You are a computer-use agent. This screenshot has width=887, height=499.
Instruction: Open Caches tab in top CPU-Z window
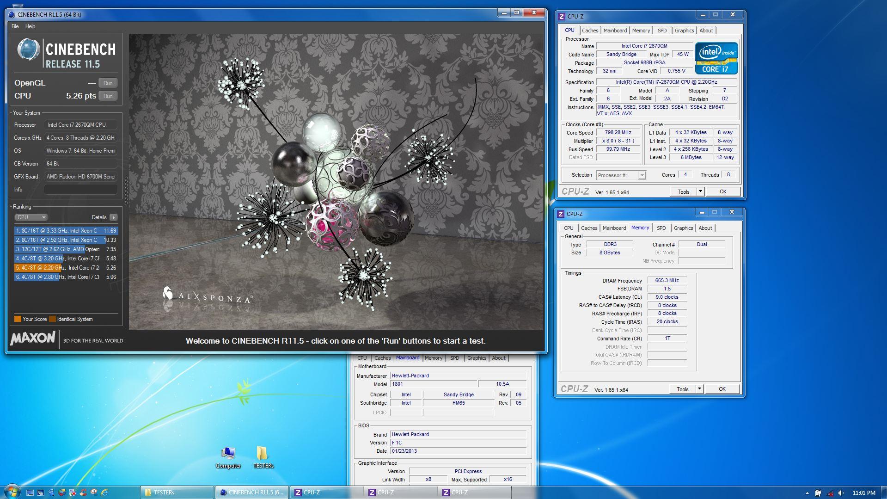click(x=590, y=31)
